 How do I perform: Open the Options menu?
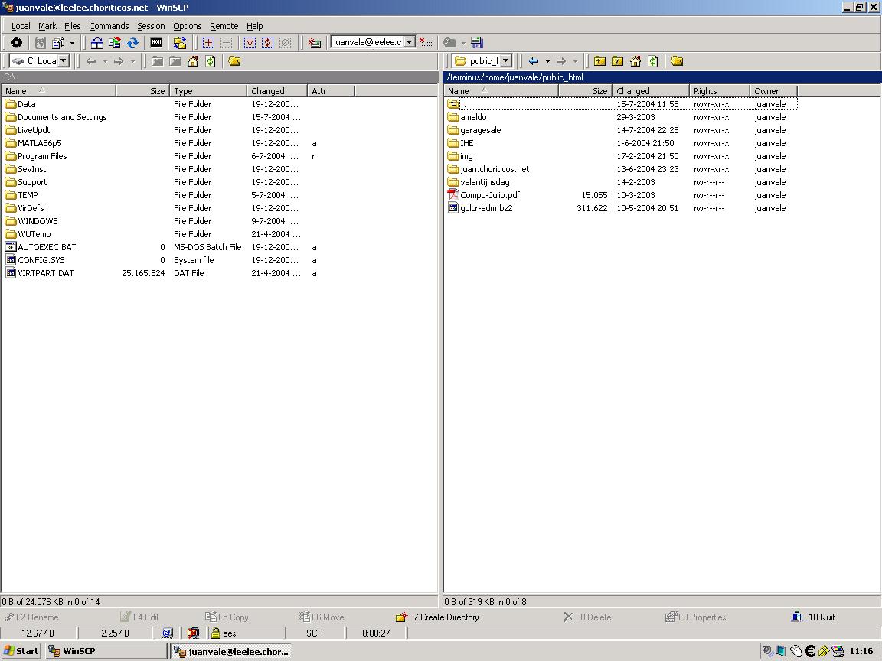(188, 26)
